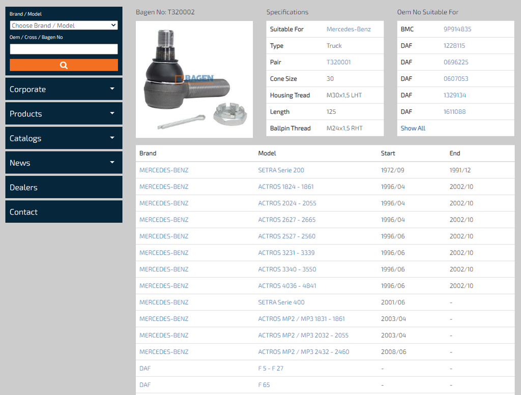Open the Dealers page
521x395 pixels.
(x=64, y=187)
